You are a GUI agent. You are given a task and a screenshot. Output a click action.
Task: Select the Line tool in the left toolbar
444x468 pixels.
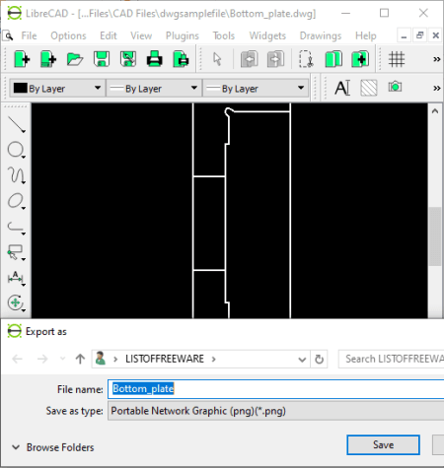(x=17, y=125)
